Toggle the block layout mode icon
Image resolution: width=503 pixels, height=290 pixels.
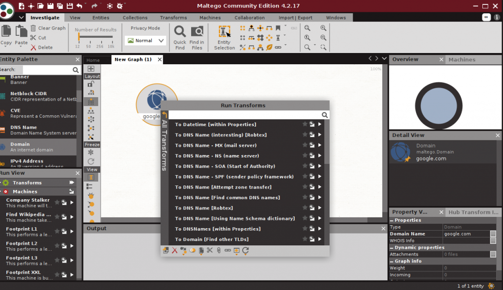[91, 102]
